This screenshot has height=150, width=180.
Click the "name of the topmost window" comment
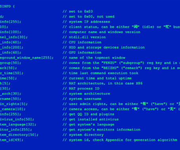point(94,58)
